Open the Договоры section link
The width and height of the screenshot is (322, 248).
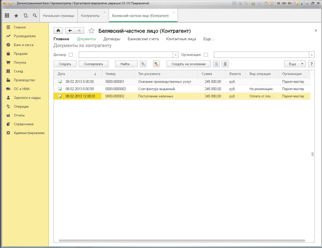112,39
